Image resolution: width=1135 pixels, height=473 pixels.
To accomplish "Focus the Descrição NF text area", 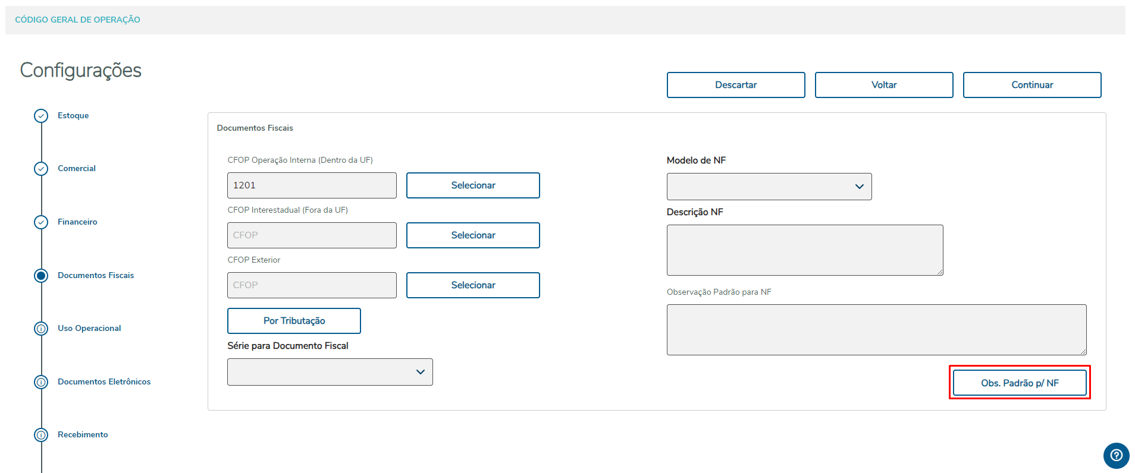I will (804, 250).
